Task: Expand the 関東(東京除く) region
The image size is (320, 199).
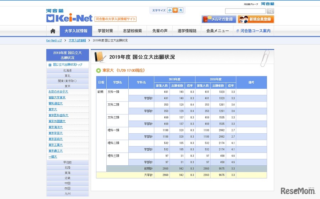Action: (68, 81)
